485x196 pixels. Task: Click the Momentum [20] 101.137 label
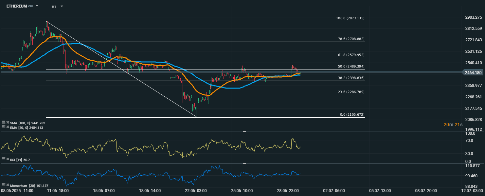(x=29, y=186)
